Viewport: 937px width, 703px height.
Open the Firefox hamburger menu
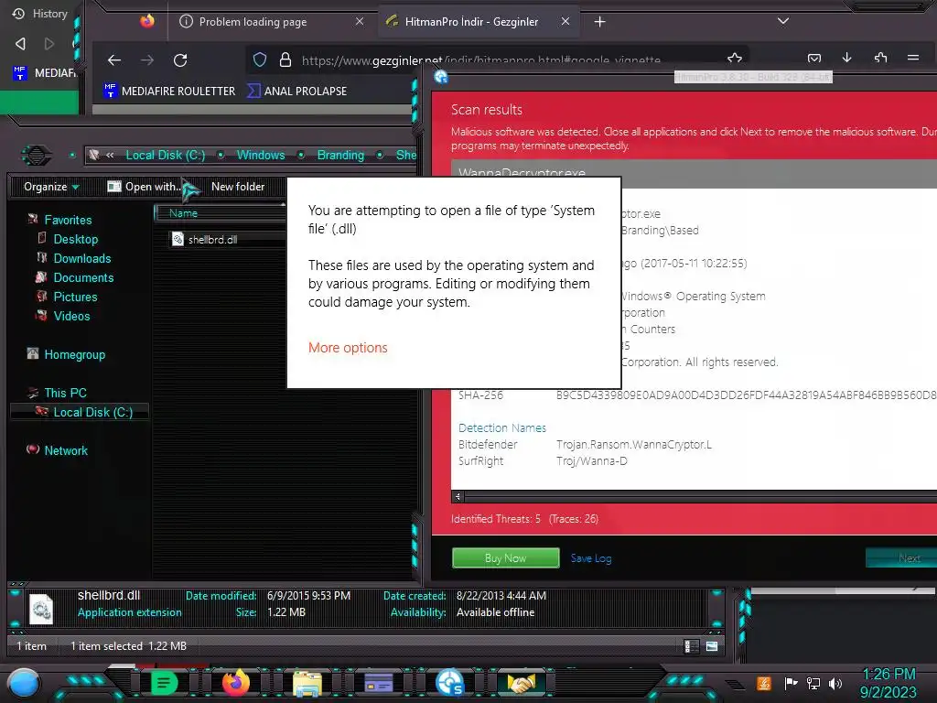tap(912, 58)
